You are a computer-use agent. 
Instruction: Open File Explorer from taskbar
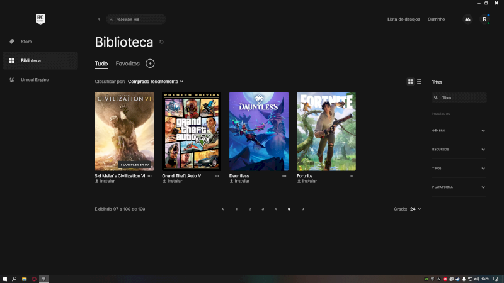(24, 279)
